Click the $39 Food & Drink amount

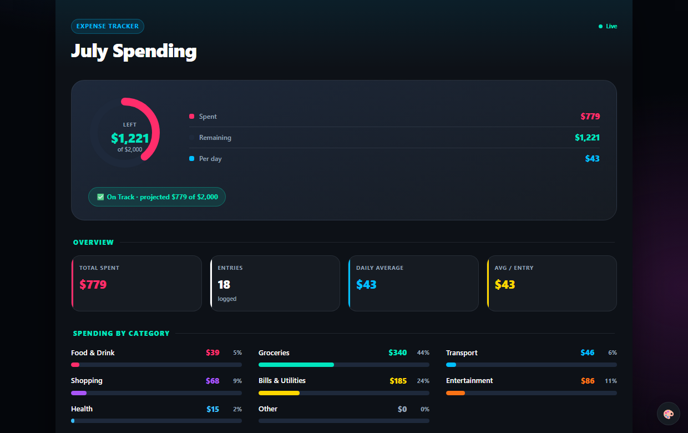tap(213, 353)
